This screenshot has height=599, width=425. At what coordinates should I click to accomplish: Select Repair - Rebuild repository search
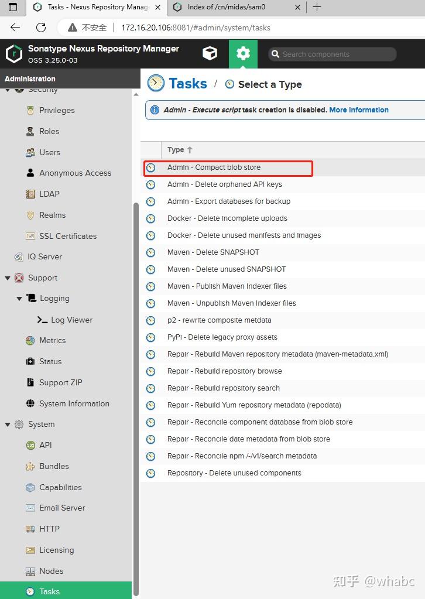tap(283, 388)
